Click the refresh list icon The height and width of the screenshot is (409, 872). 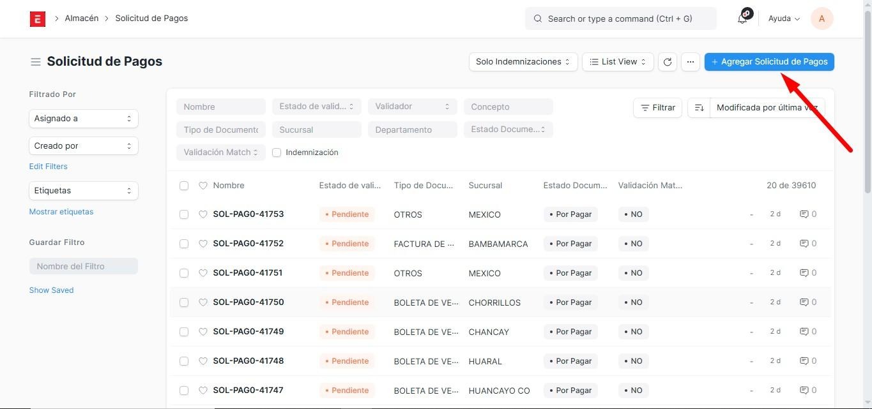pos(668,62)
